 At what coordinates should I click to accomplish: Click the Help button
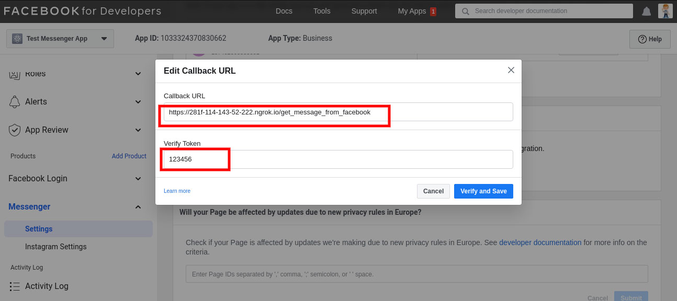point(650,39)
